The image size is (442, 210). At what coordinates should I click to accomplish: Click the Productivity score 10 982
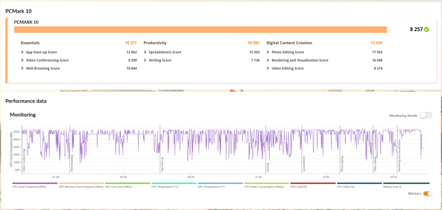[x=254, y=43]
